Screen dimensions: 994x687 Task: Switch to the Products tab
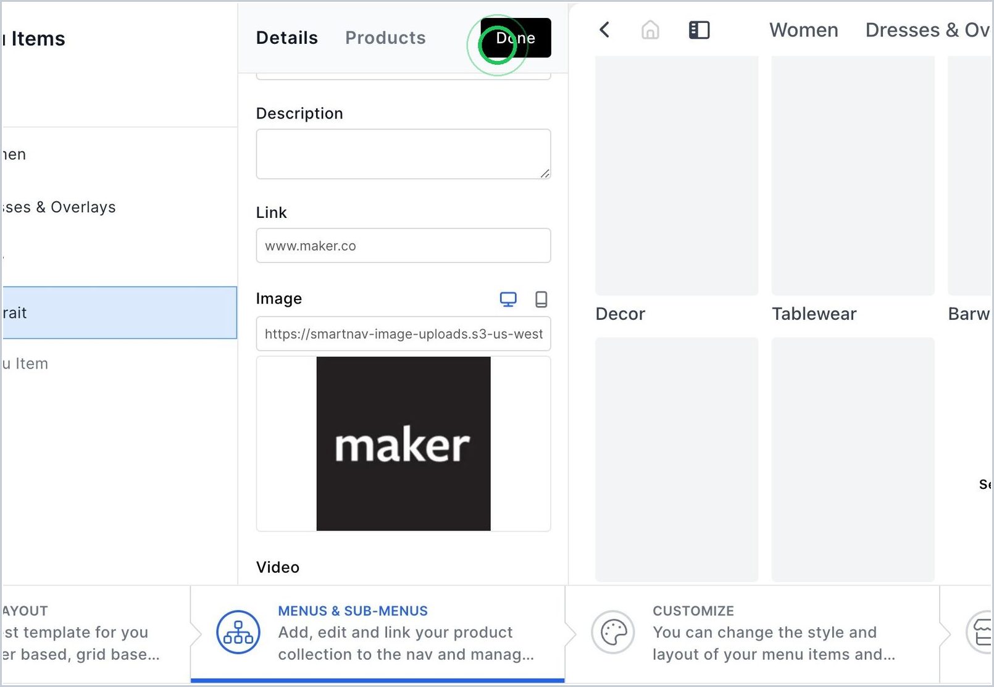click(385, 38)
